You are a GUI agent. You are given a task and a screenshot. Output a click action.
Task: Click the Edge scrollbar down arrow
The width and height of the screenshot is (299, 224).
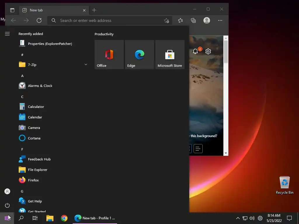[226, 153]
